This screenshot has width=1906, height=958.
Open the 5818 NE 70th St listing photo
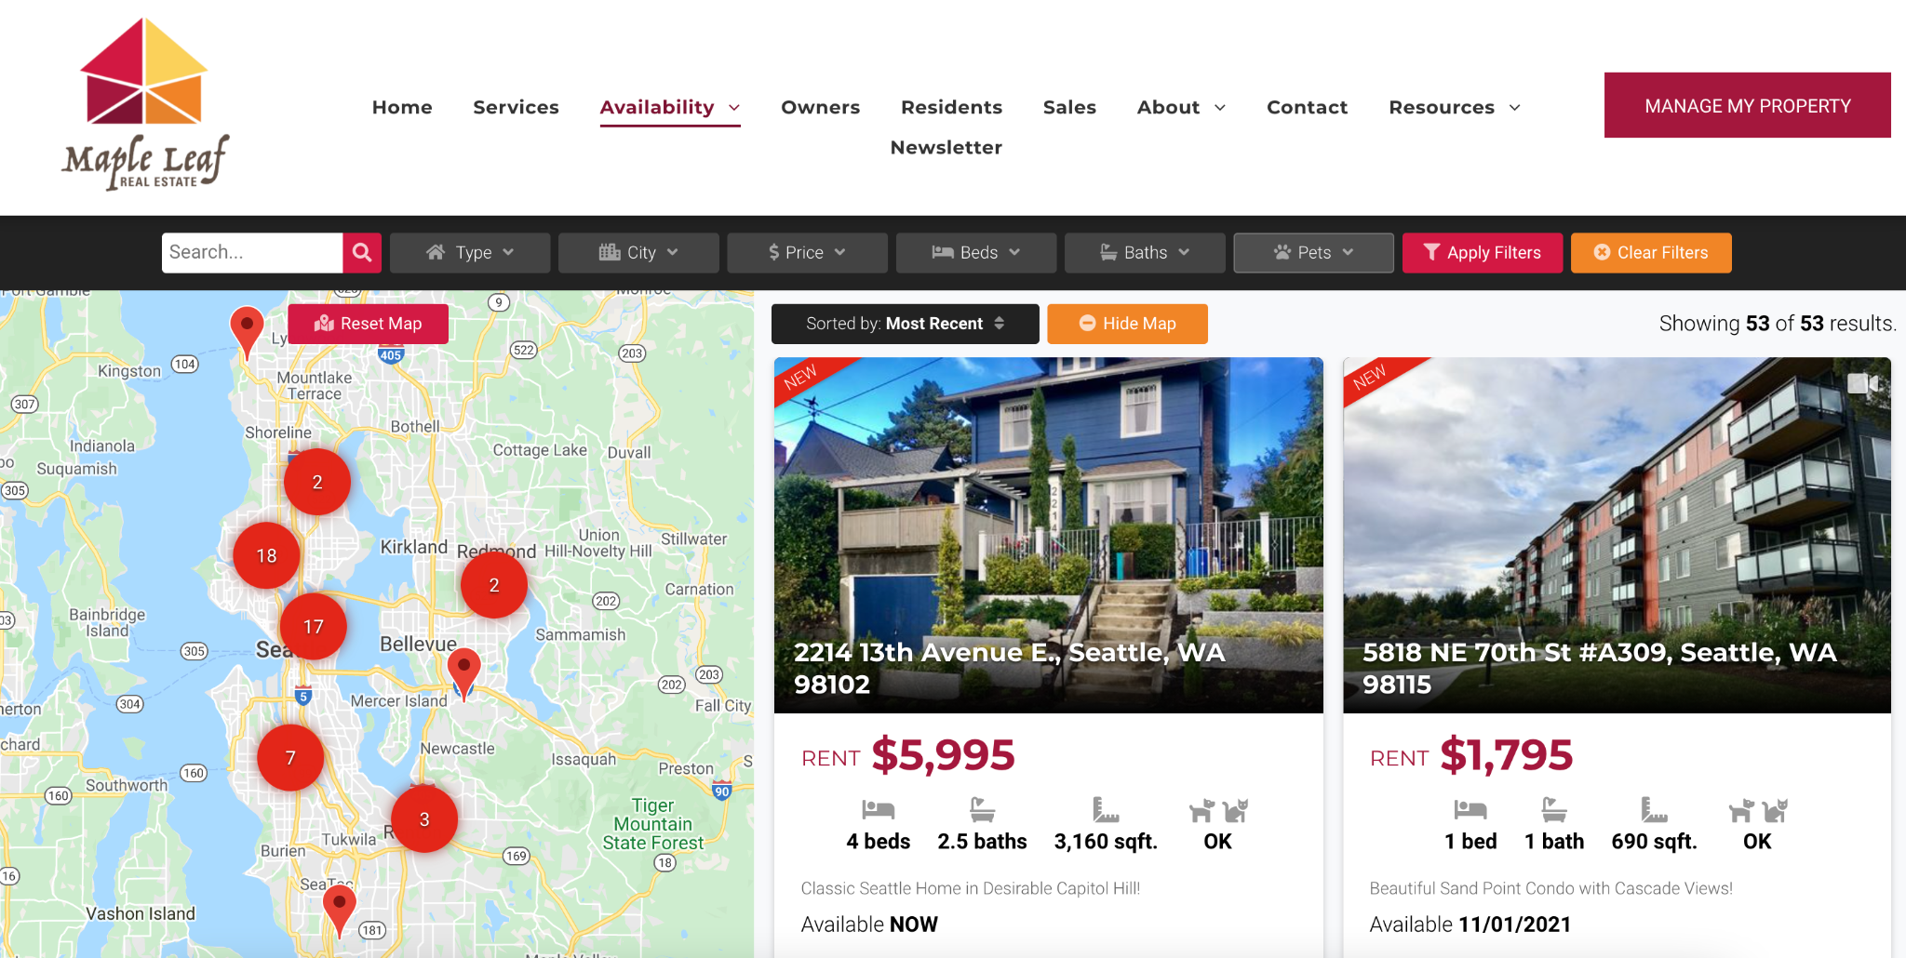(1617, 535)
